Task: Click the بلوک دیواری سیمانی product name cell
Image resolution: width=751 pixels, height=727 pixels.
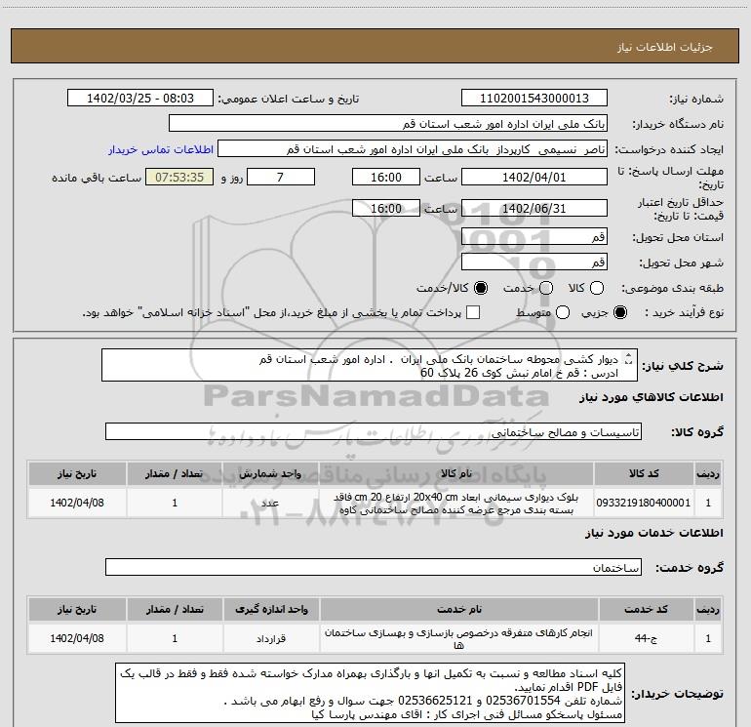Action: click(x=456, y=504)
